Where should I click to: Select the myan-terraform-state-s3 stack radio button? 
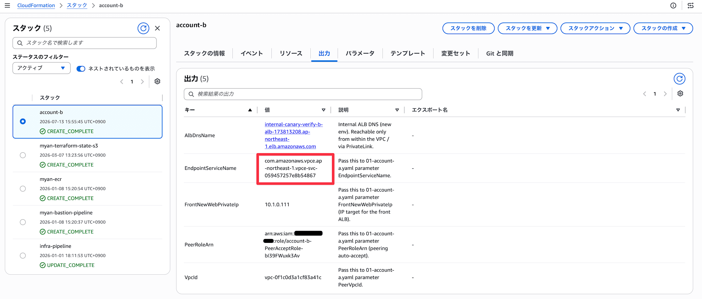point(23,155)
